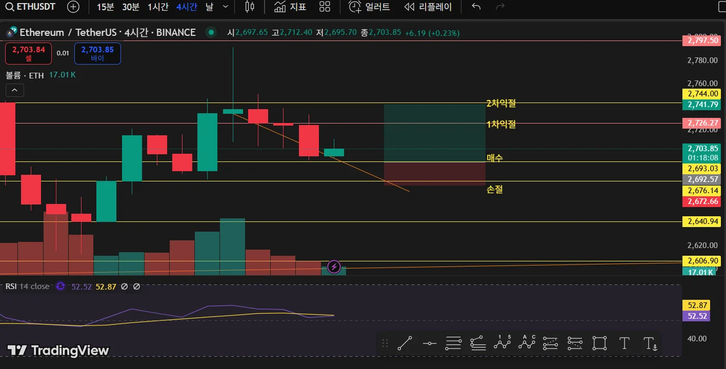Image resolution: width=726 pixels, height=369 pixels.
Task: Expand the interval dropdown chevron
Action: pos(226,7)
